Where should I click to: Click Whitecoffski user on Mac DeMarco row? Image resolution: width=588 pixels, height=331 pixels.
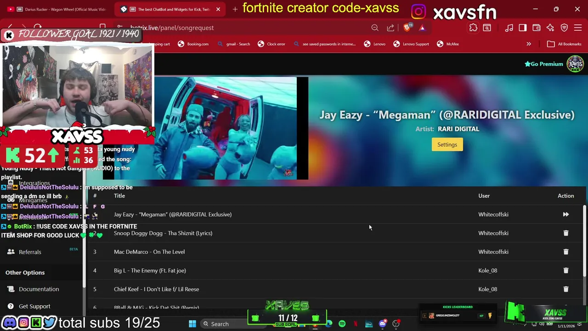point(493,252)
